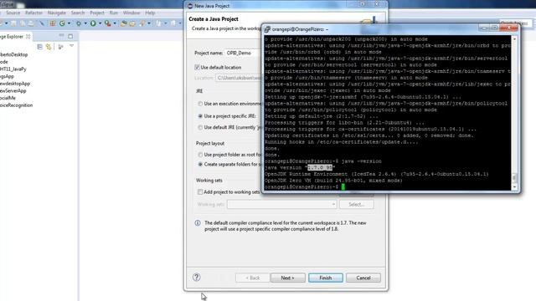Image resolution: width=536 pixels, height=301 pixels.
Task: Click the Next button in the dialog
Action: 287,278
